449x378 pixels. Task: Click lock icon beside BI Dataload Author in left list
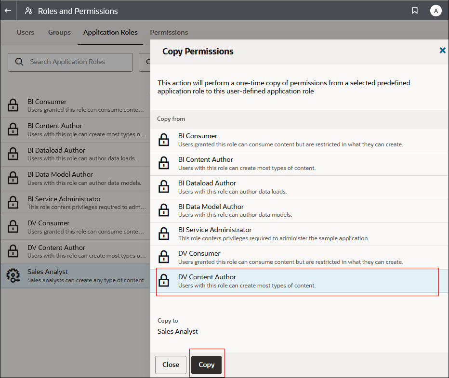pos(13,154)
